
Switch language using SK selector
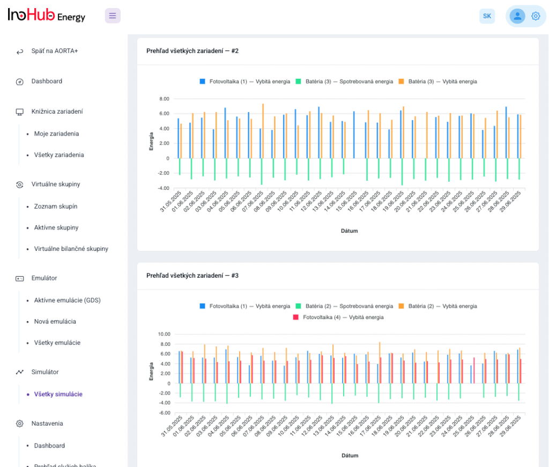487,16
